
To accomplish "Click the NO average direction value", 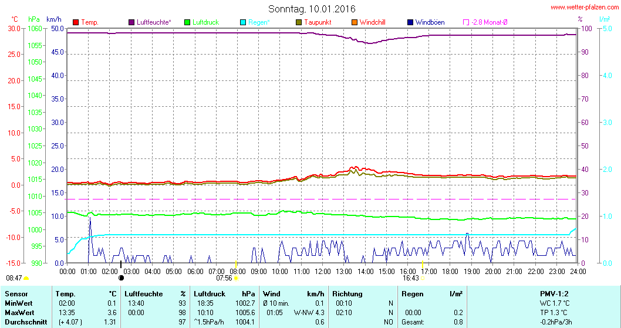I will tap(389, 322).
